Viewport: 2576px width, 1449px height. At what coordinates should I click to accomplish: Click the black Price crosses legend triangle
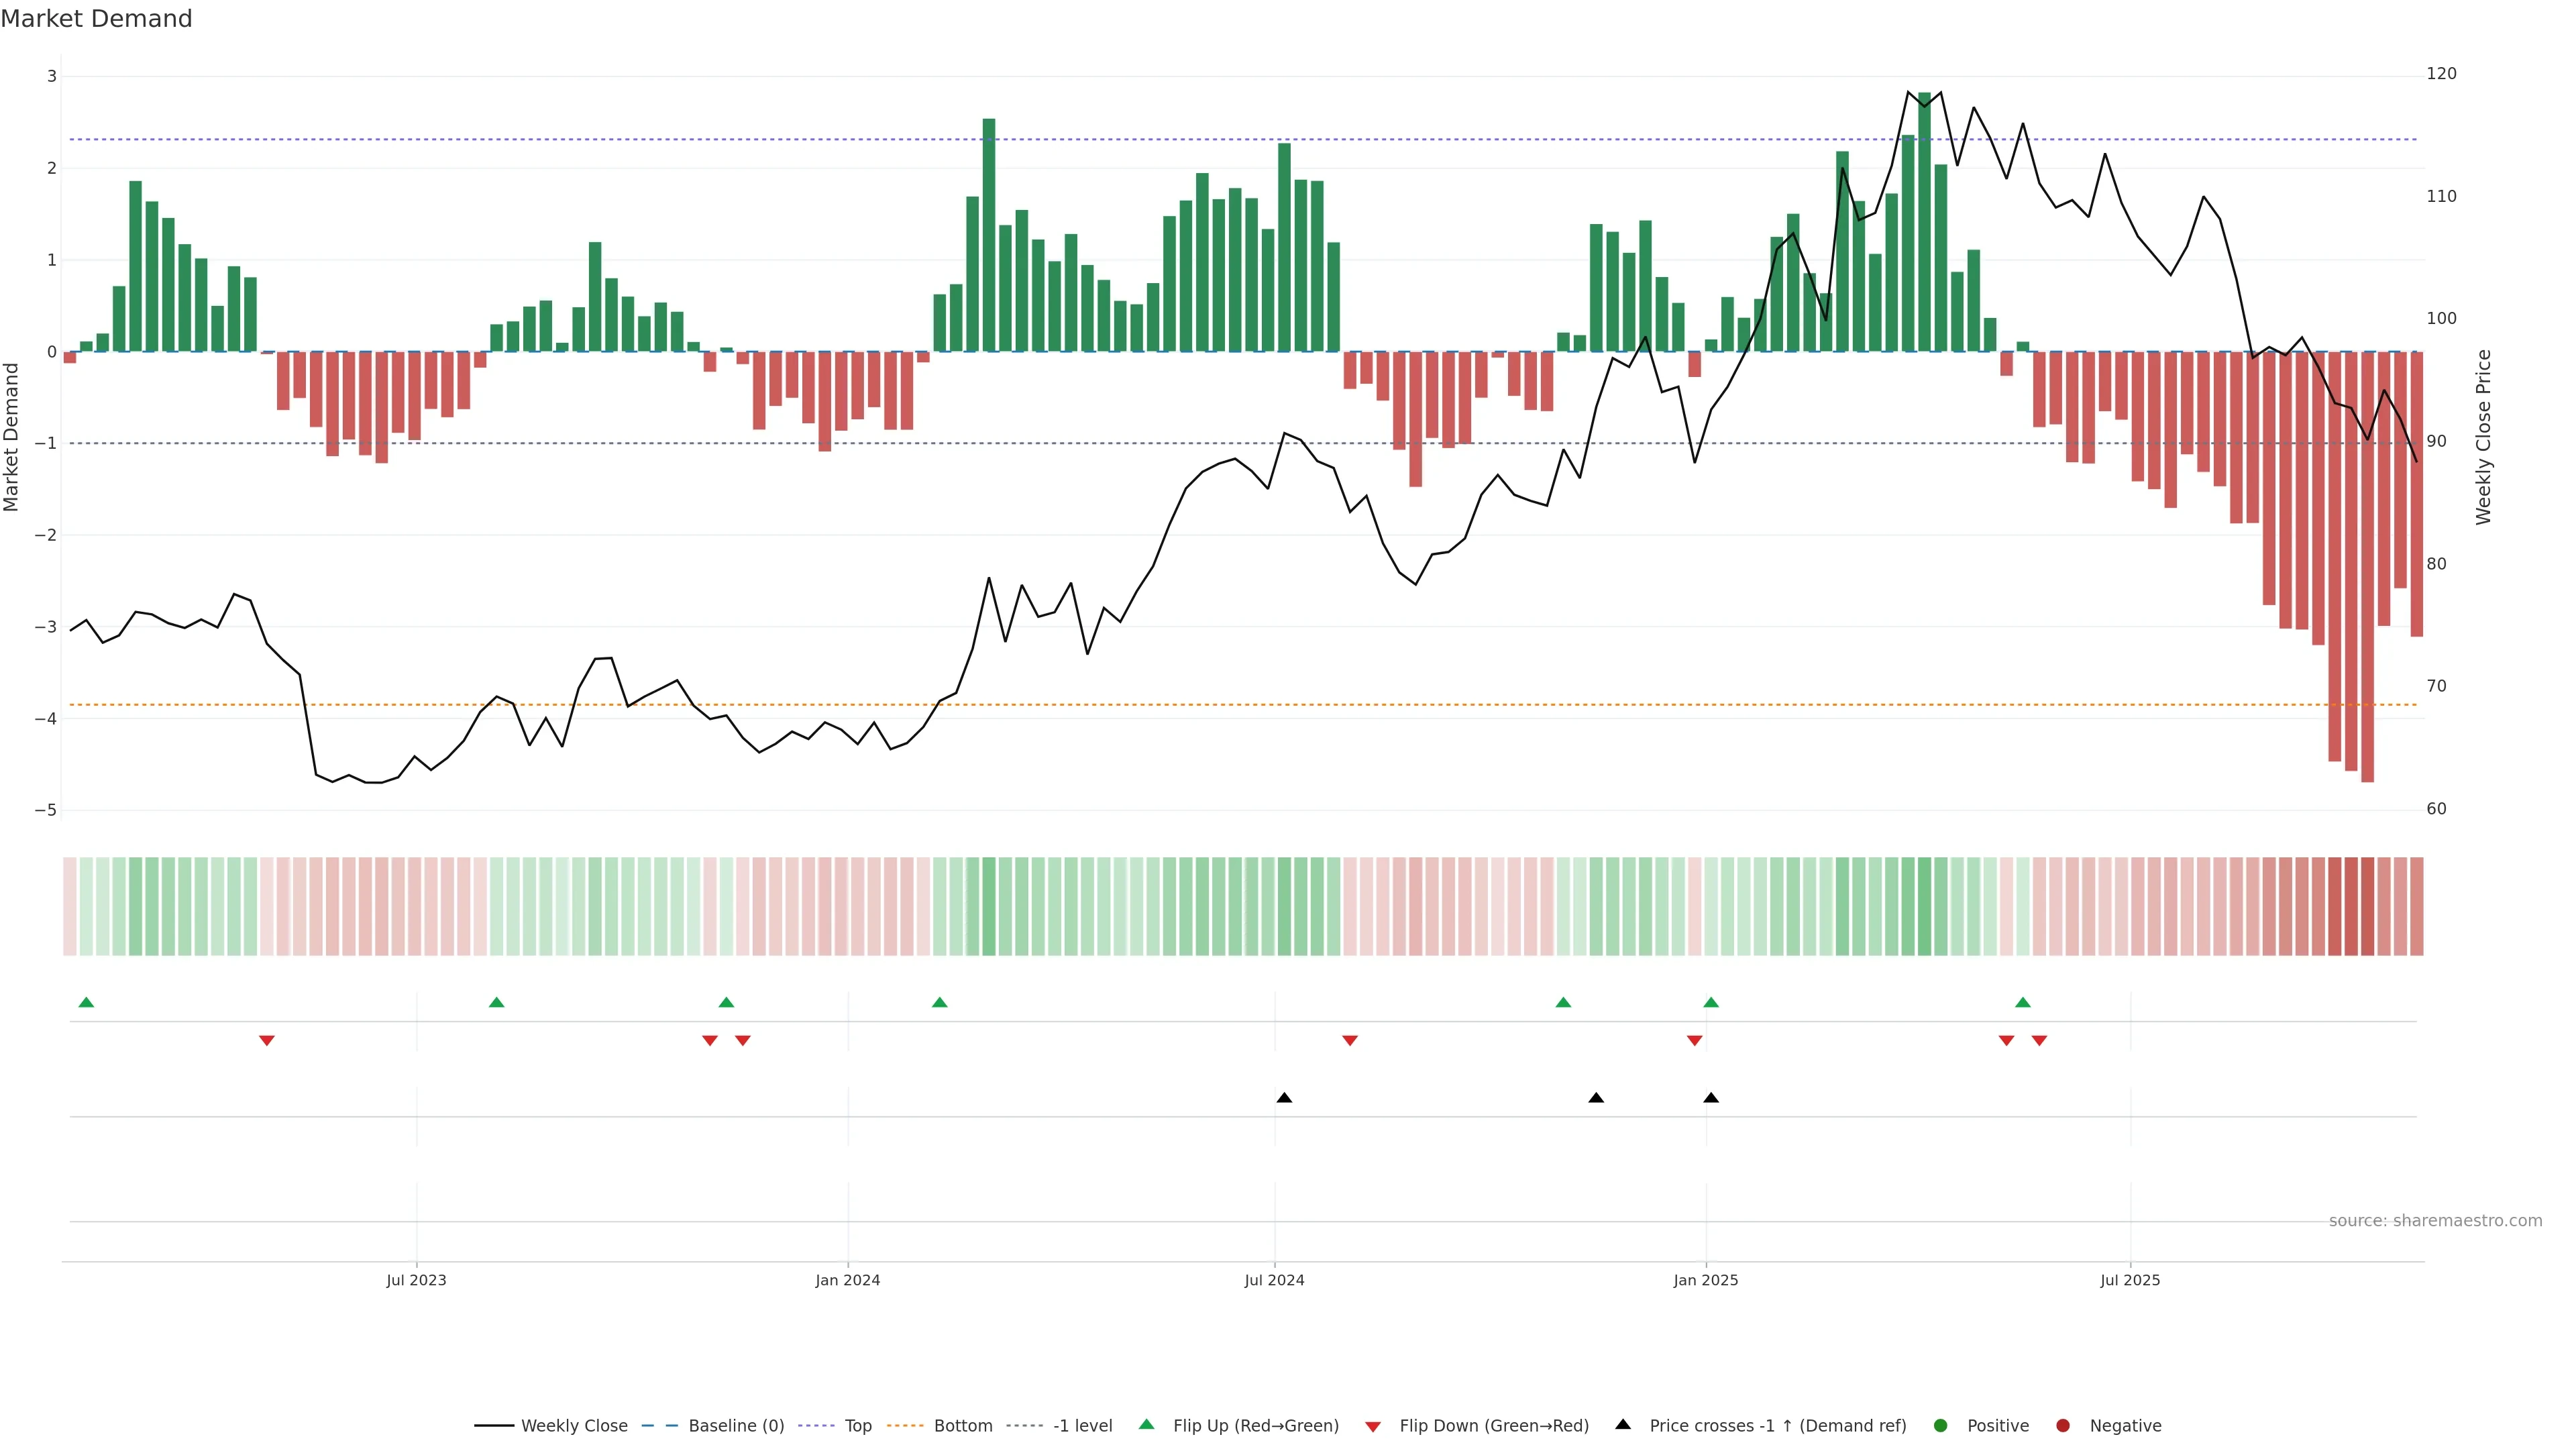(1623, 1424)
